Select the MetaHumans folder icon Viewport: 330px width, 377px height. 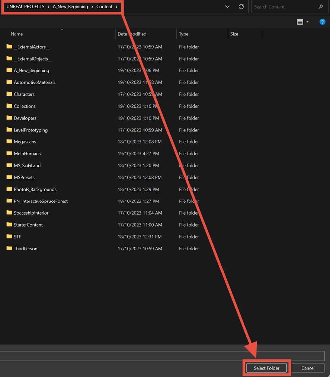[x=9, y=153]
